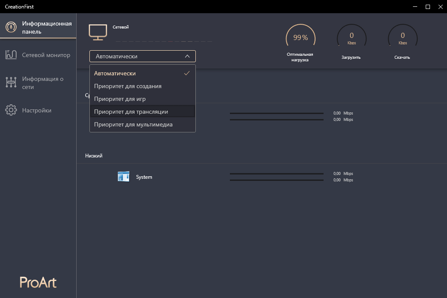447x298 pixels.
Task: Click the monitor icon labeled Сетевой
Action: click(x=98, y=31)
